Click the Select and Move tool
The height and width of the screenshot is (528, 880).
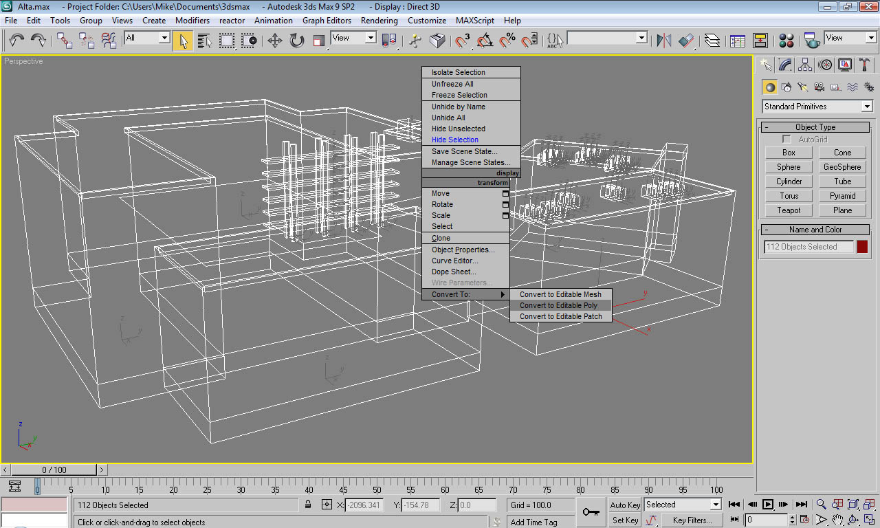275,41
